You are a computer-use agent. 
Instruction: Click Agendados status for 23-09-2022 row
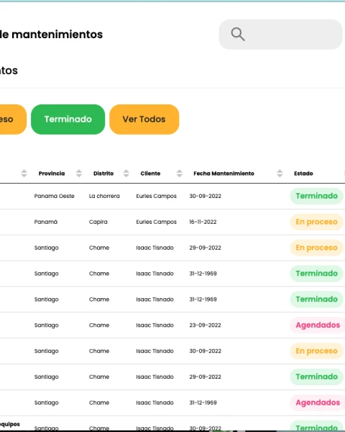[x=318, y=325]
